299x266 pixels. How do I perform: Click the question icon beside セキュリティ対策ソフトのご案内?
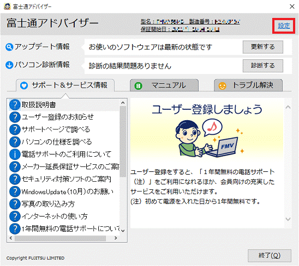(15, 179)
